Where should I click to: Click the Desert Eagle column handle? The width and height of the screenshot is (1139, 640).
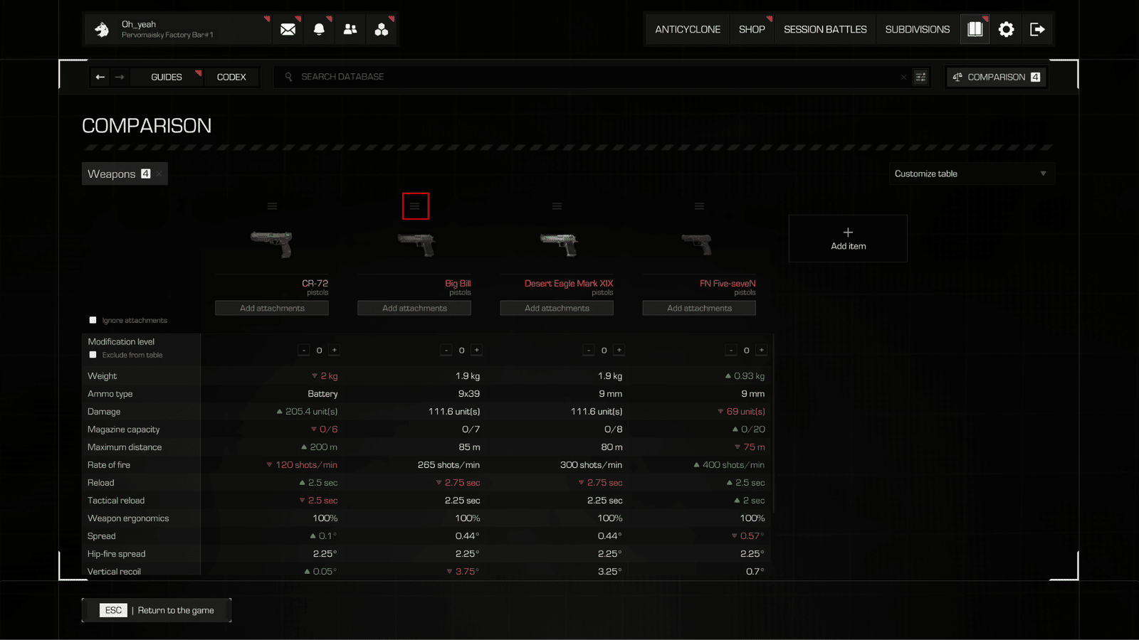coord(557,206)
